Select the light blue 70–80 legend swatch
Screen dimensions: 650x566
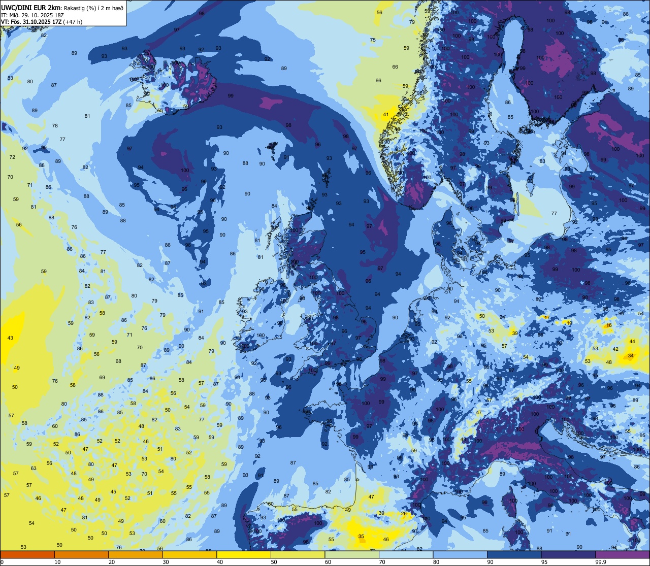[406, 555]
